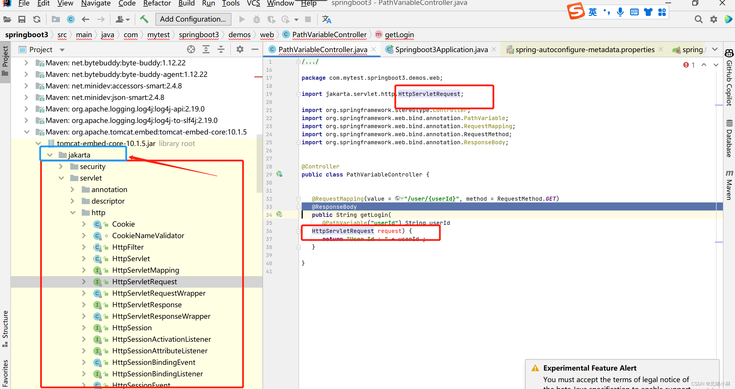Click the Project tree vertical scrollbar

coord(259,164)
